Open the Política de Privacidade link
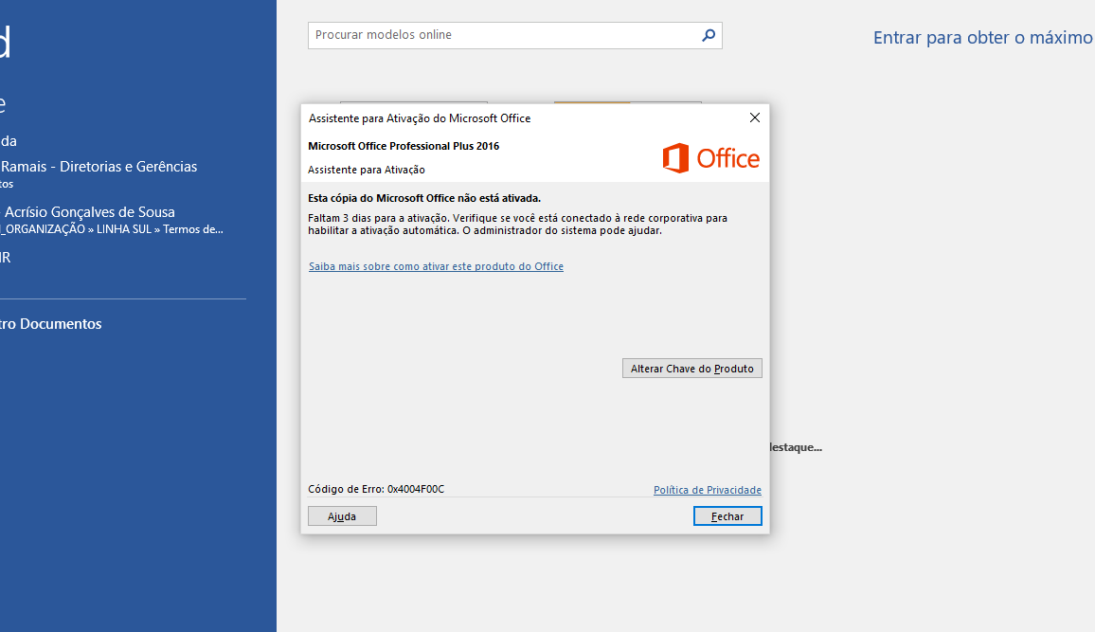The image size is (1095, 632). click(708, 490)
